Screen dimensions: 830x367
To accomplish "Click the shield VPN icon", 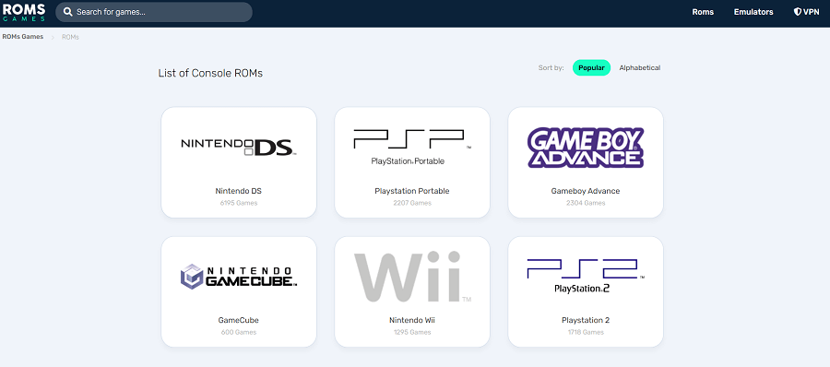I will click(x=797, y=12).
